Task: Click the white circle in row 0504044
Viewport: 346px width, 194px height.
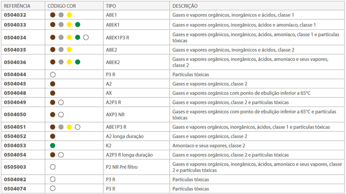Action: click(53, 74)
